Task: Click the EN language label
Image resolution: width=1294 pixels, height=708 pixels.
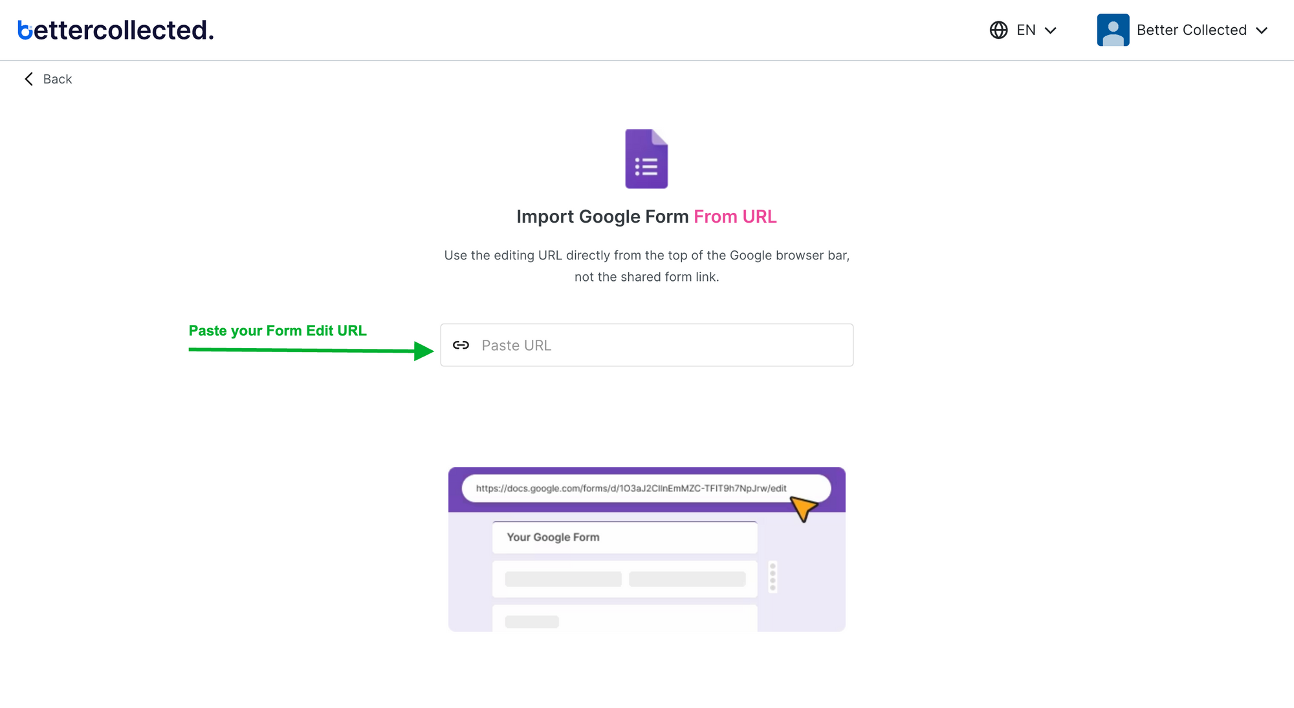Action: click(1026, 30)
